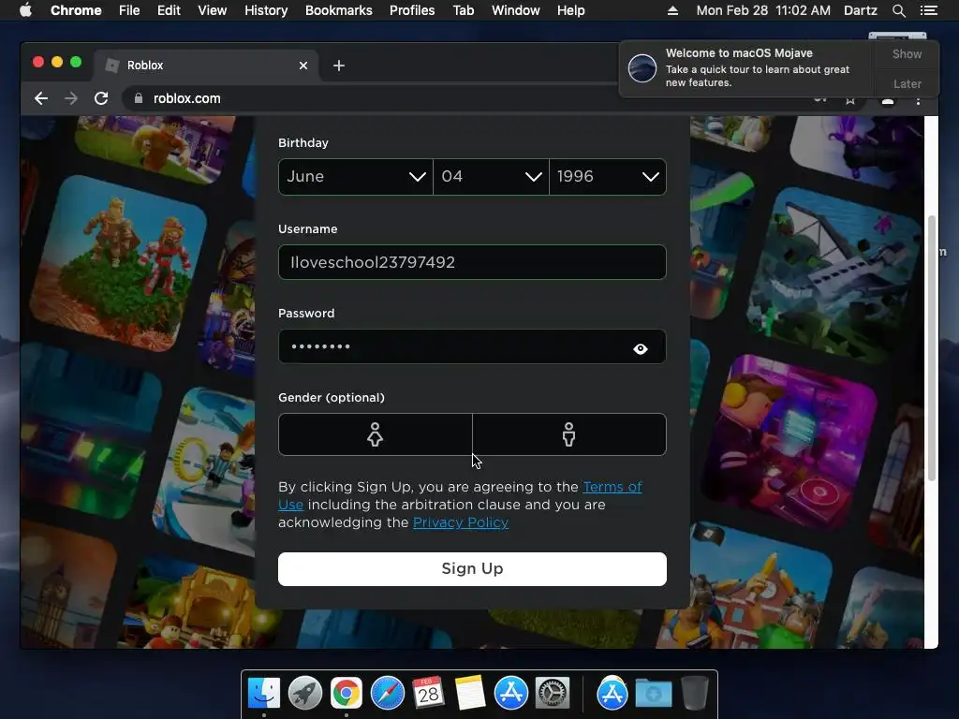959x719 pixels.
Task: Open the Privacy Policy link
Action: [x=461, y=522]
